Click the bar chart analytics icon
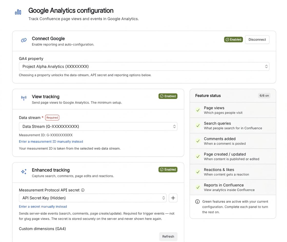 [18, 12]
